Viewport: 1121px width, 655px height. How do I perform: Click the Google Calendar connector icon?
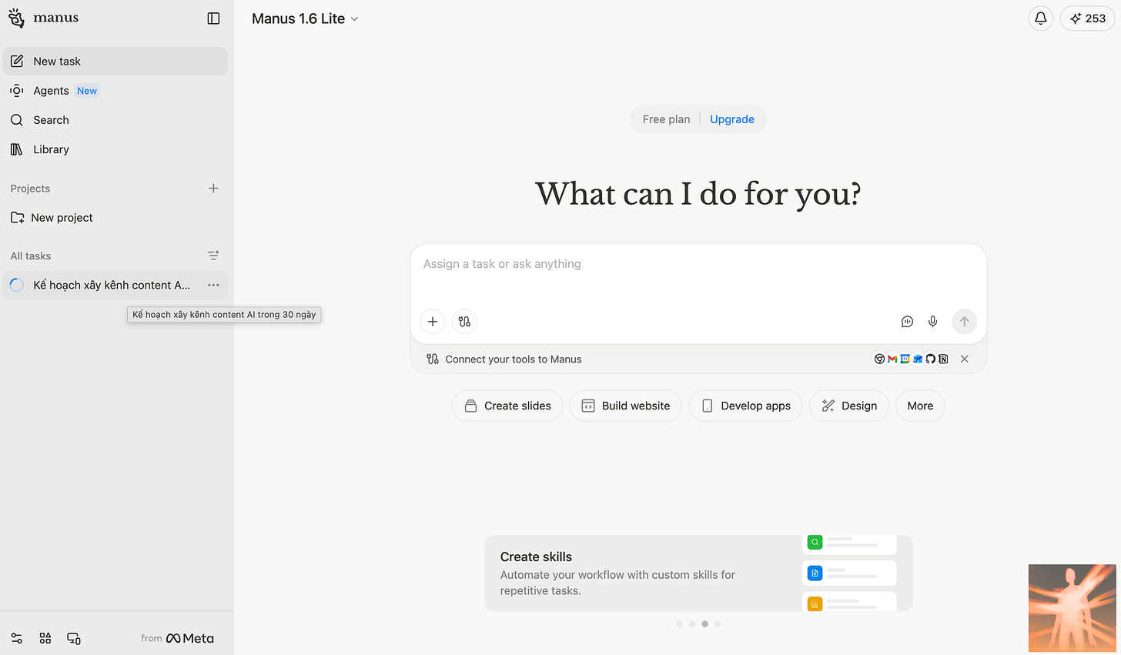[905, 359]
